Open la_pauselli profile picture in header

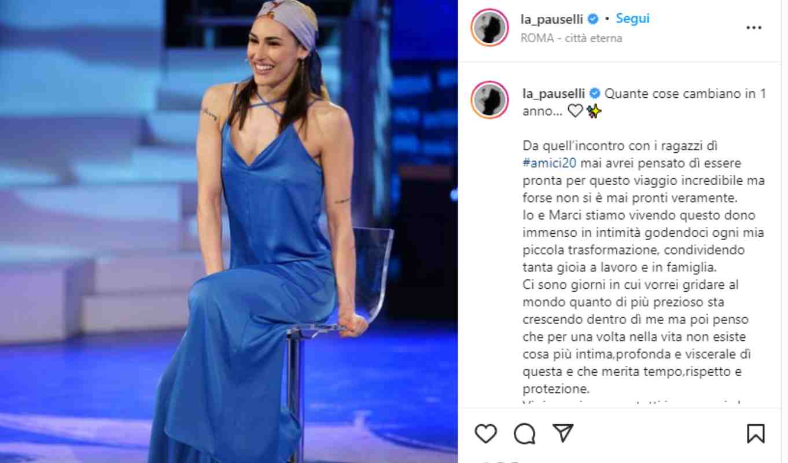point(489,27)
